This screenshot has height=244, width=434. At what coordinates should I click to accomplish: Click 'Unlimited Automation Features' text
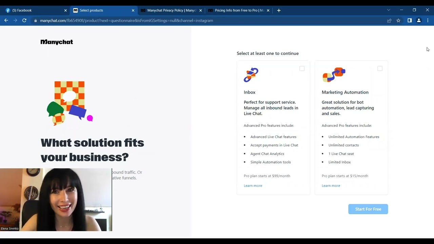pos(354,137)
